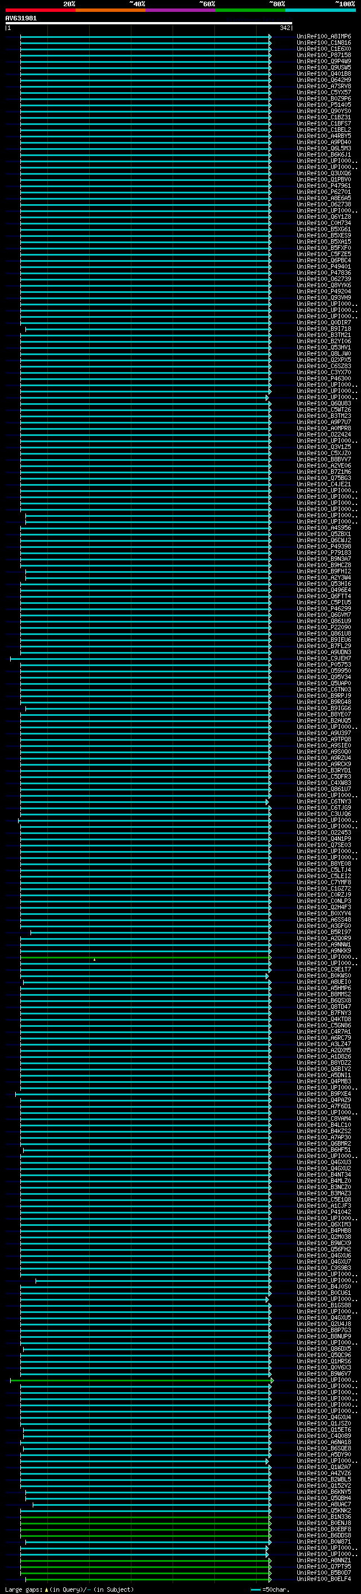Click hit label UniRef100_Q7PT95

point(324,1566)
